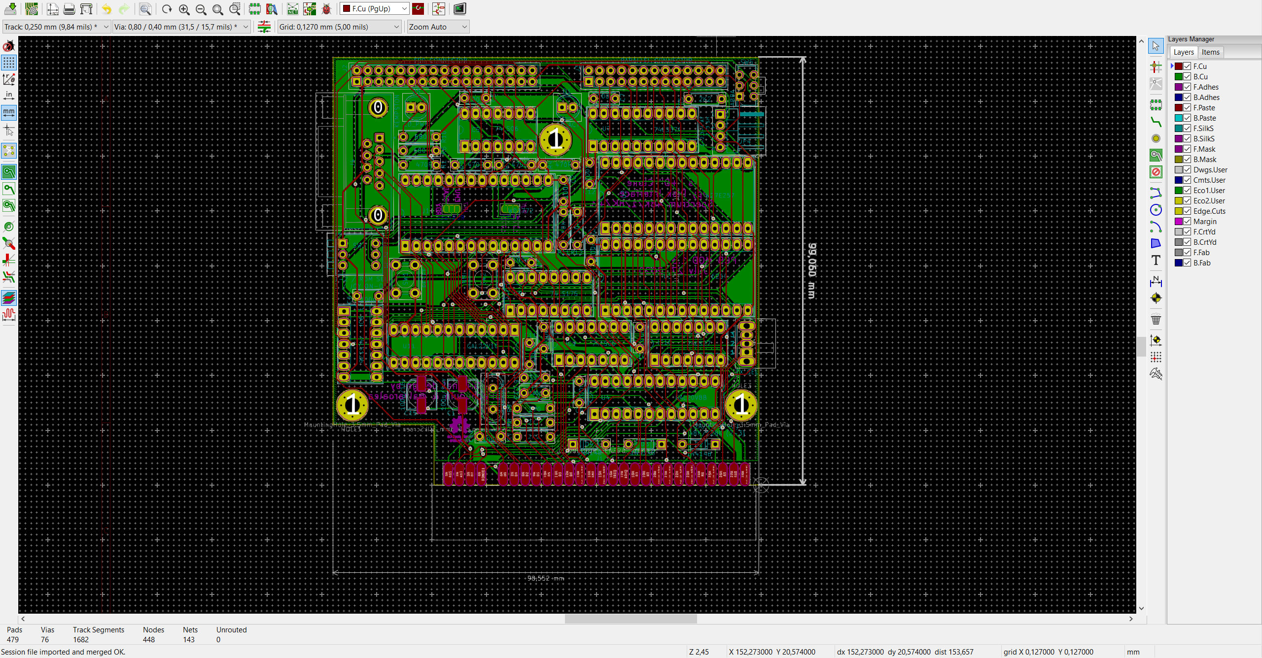Open the Footprint Editor
This screenshot has width=1262, height=658.
click(254, 9)
